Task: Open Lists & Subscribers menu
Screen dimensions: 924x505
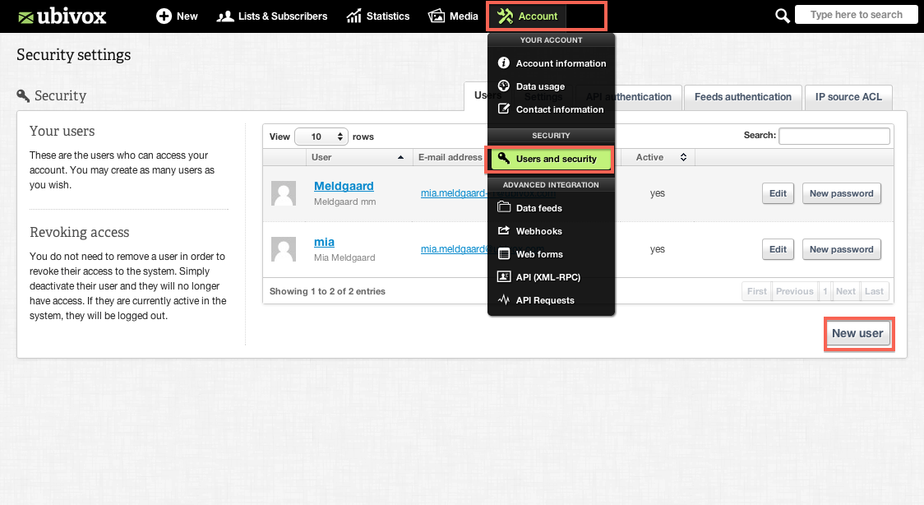Action: tap(271, 16)
